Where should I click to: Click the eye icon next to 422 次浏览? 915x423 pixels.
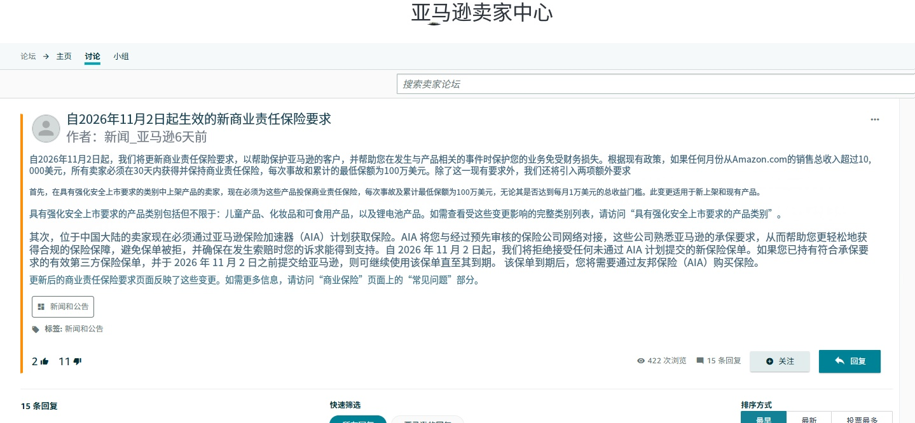641,361
